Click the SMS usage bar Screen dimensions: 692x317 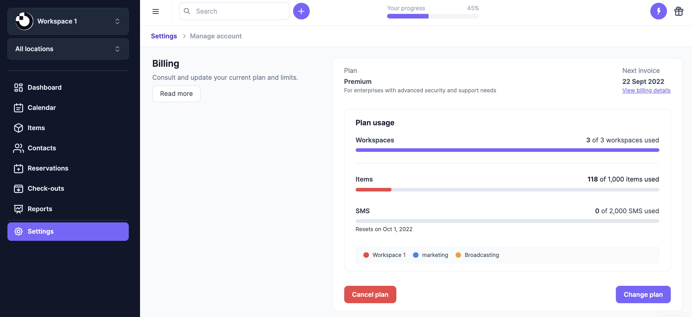(x=507, y=221)
